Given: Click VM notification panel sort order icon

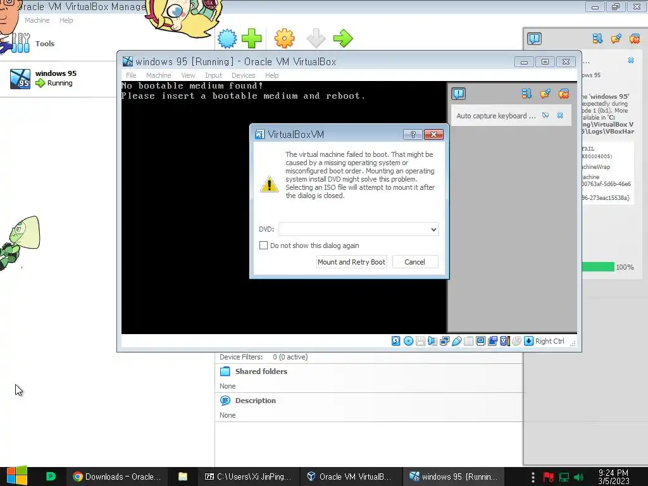Looking at the screenshot, I should (x=526, y=94).
